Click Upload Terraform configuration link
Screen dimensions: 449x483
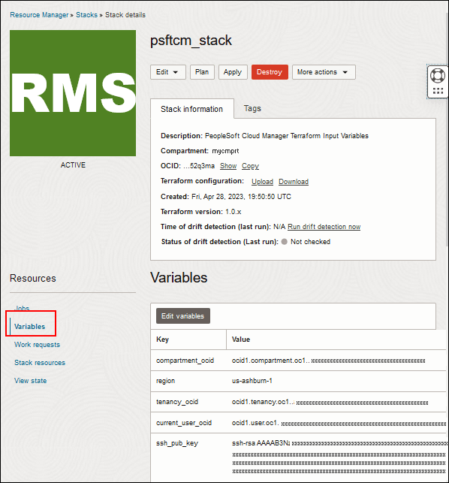262,182
